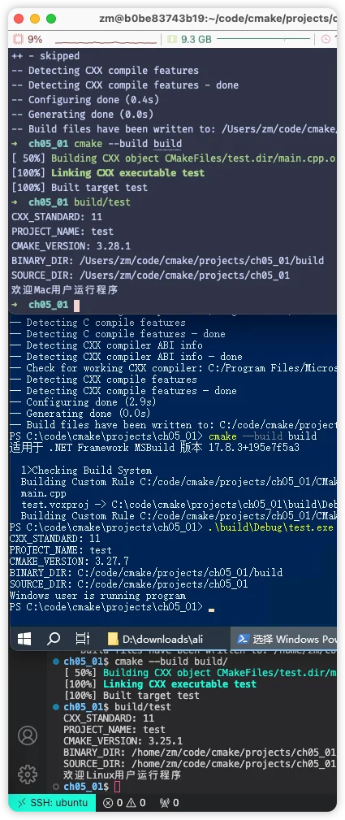Click the CPU usage chip icon
The height and width of the screenshot is (820, 345).
(x=19, y=39)
